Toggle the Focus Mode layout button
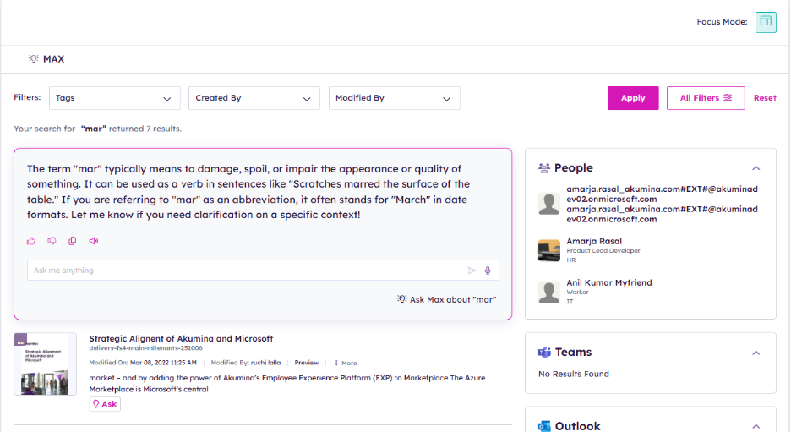The image size is (791, 432). click(766, 22)
